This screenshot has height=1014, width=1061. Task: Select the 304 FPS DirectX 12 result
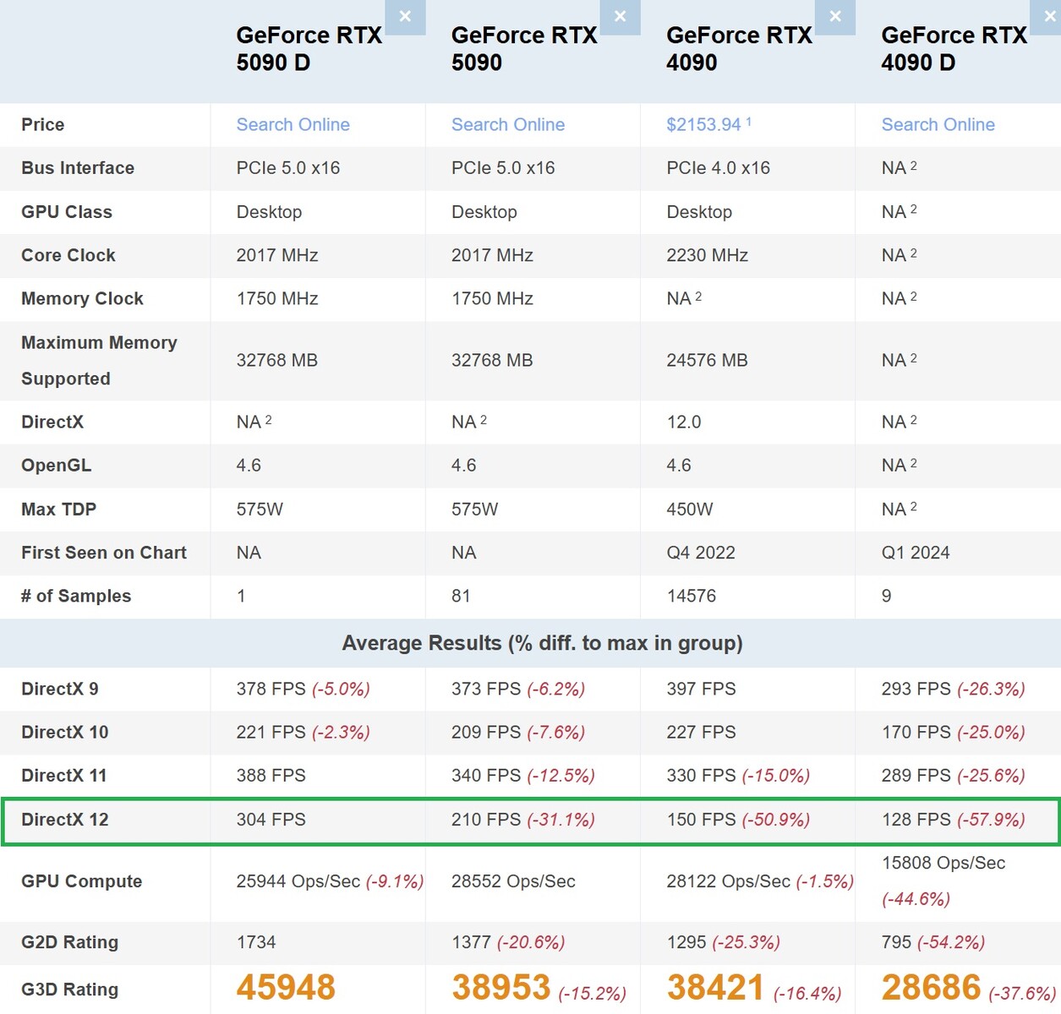click(x=271, y=820)
